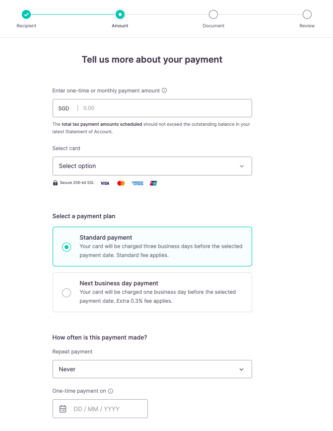Click the chevron arrow in Select option field

click(x=242, y=166)
